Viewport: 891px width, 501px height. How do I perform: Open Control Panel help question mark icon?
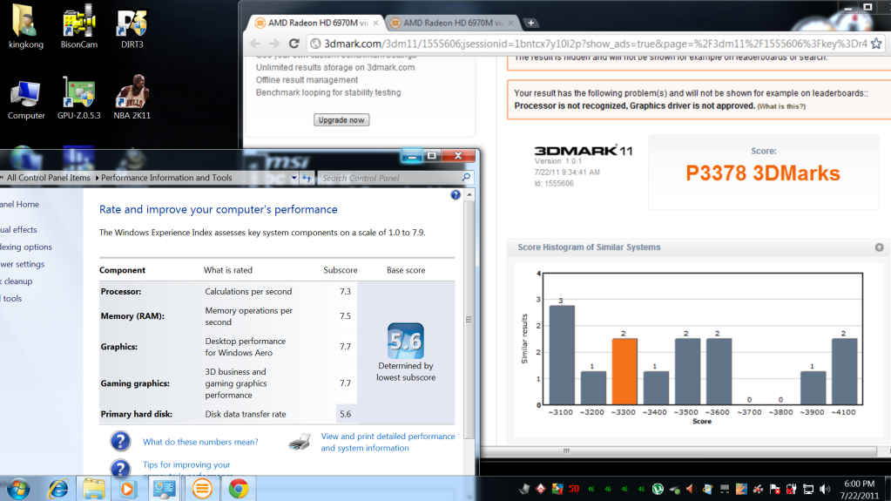tap(456, 195)
